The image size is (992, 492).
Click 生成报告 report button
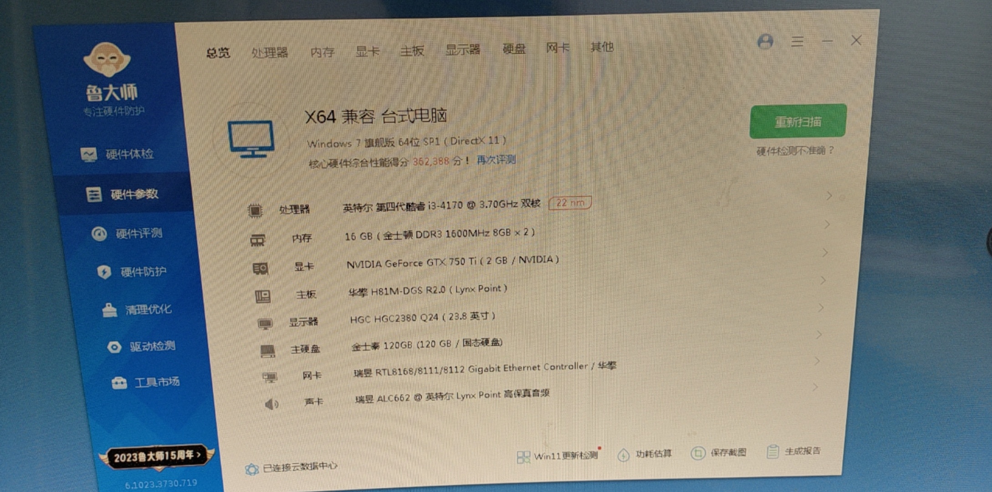[x=793, y=451]
